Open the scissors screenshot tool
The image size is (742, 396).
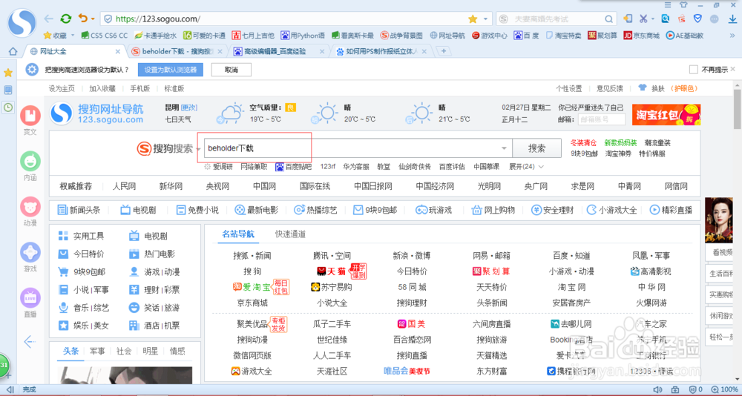coord(643,19)
